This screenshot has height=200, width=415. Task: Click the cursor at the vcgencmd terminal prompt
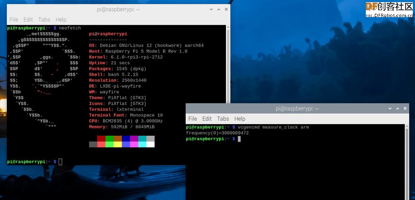coord(239,139)
